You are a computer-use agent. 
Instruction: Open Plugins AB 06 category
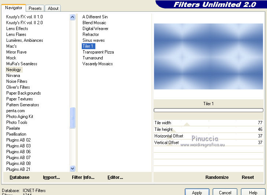pos(18,152)
